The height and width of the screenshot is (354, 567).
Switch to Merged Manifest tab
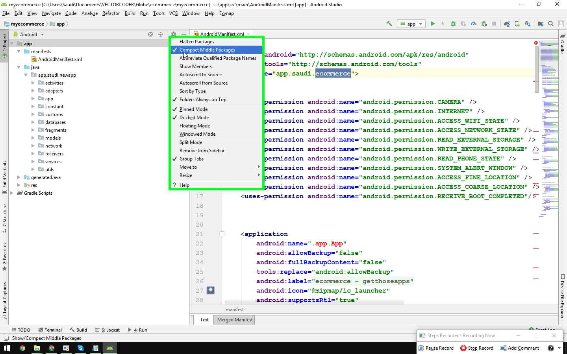tap(235, 320)
